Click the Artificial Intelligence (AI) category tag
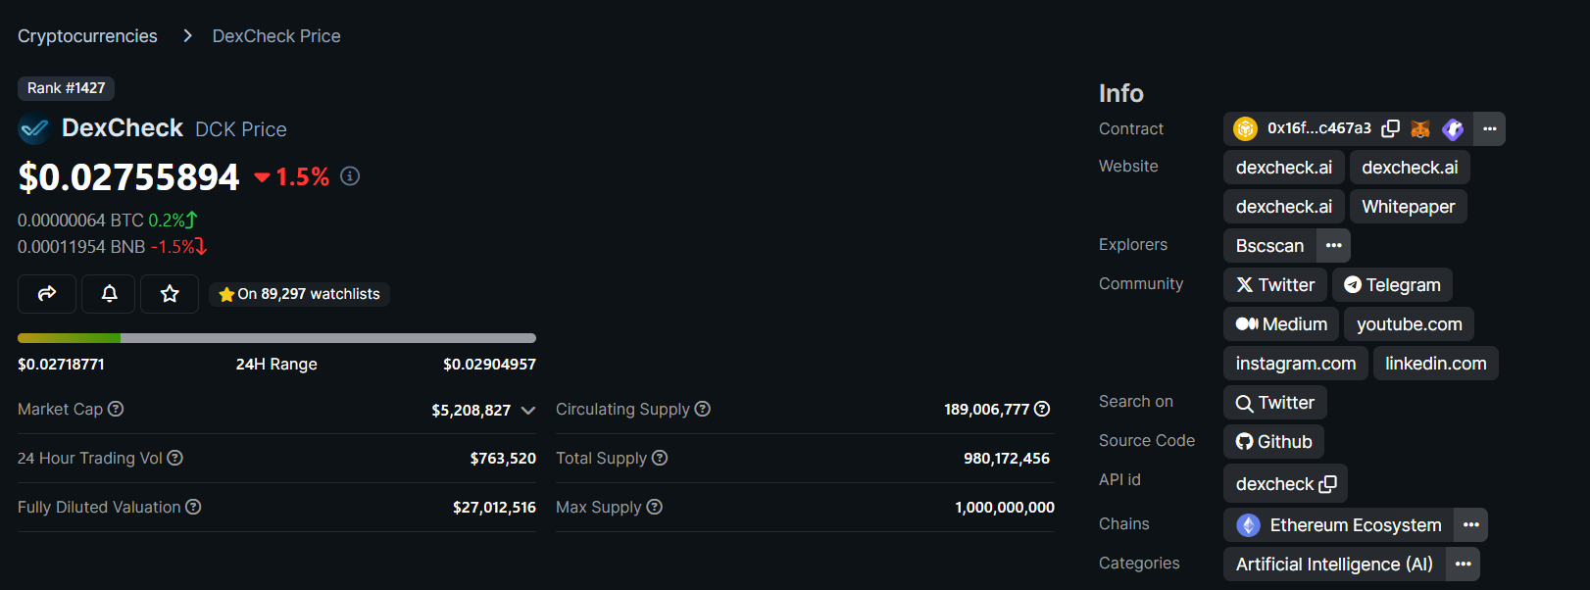The width and height of the screenshot is (1590, 590). click(x=1333, y=565)
